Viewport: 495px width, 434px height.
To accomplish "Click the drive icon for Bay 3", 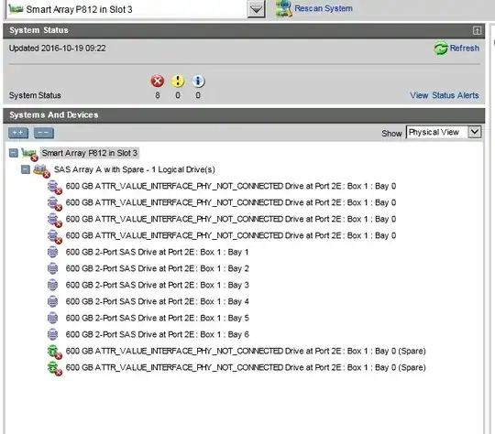I will [53, 285].
